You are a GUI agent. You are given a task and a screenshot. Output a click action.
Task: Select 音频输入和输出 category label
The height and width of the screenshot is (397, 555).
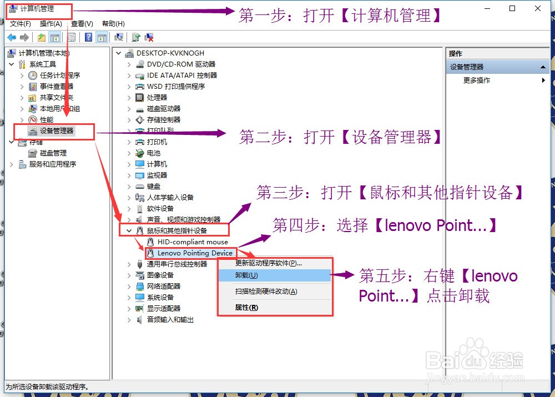[x=170, y=319]
